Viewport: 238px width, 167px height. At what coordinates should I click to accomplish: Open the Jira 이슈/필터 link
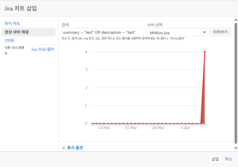point(43,49)
